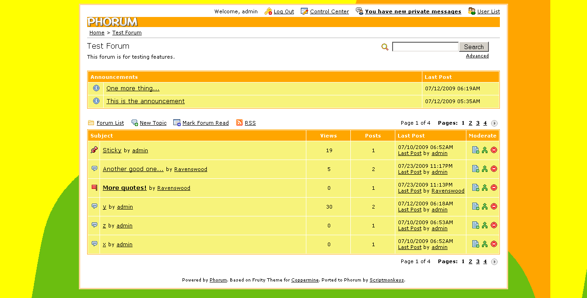587x298 pixels.
Task: Open 'This is the announcement' topic
Action: pos(145,101)
